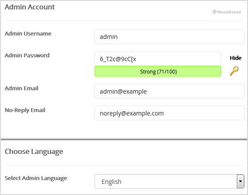This screenshot has width=248, height=195.
Task: Click into the Admin Password text box
Action: tap(158, 59)
